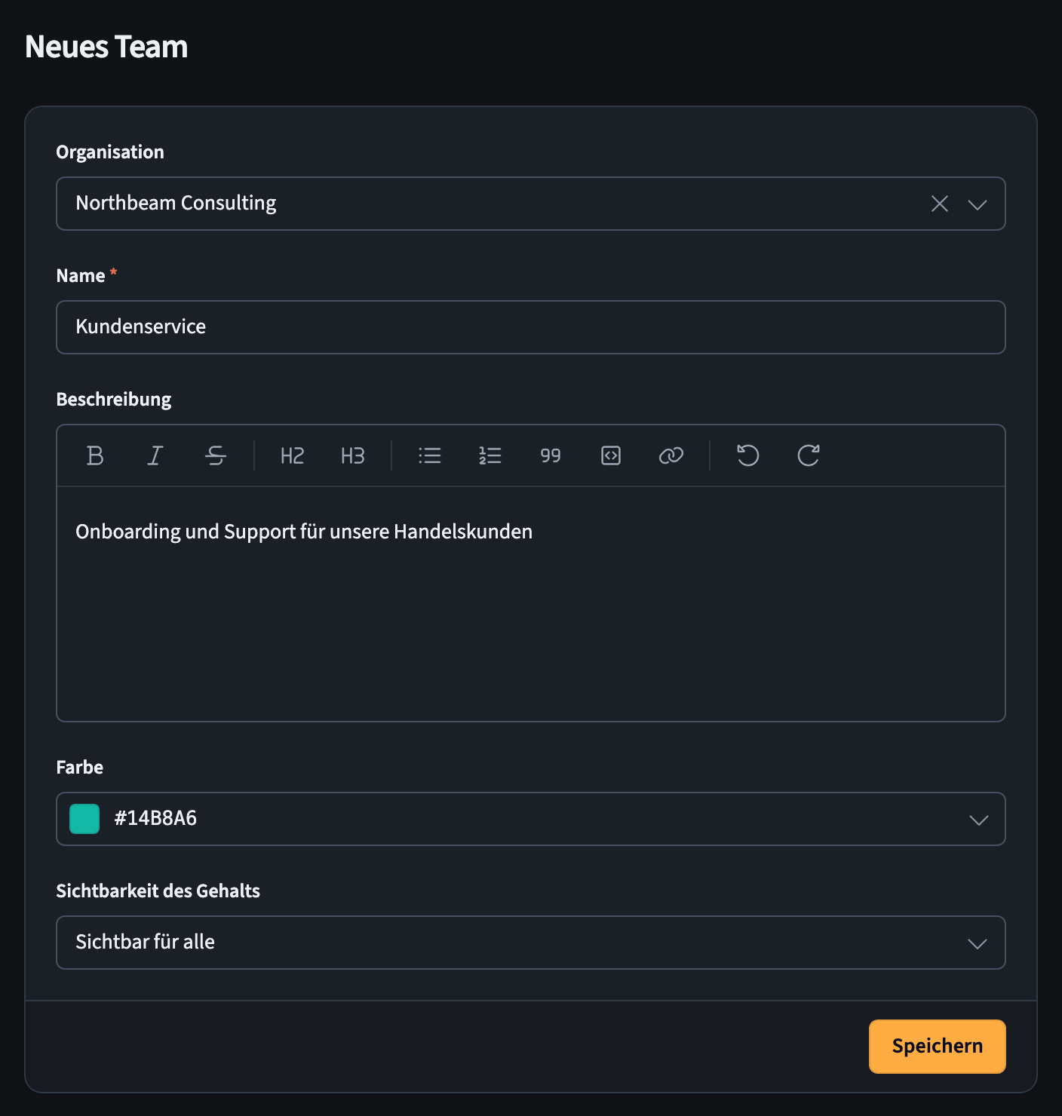Insert a blockquote
The width and height of the screenshot is (1062, 1116).
click(x=551, y=455)
